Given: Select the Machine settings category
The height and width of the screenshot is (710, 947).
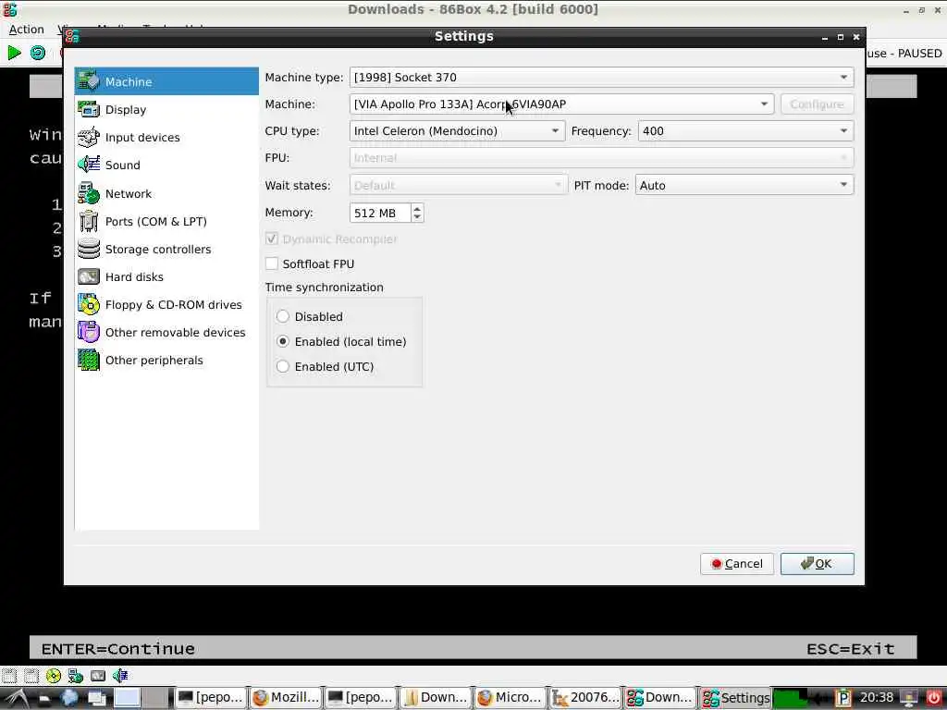Looking at the screenshot, I should tap(166, 81).
